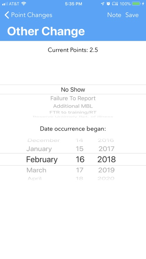Select the No Show picker row
The image size is (146, 259).
(x=73, y=89)
